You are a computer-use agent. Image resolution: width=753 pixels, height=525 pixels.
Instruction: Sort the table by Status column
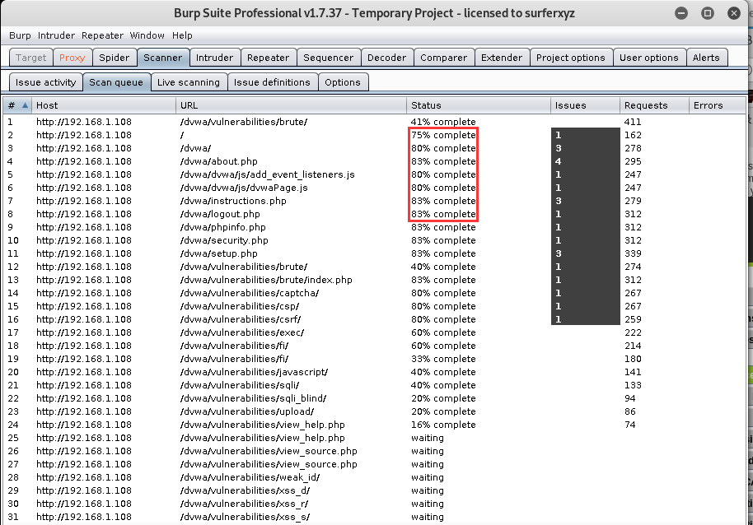[x=479, y=105]
